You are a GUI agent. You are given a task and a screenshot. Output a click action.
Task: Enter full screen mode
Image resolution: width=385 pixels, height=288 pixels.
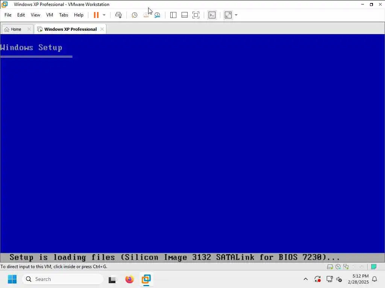pyautogui.click(x=196, y=15)
